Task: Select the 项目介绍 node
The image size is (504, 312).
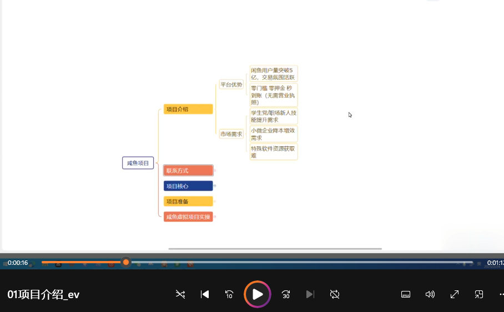Action: click(188, 109)
